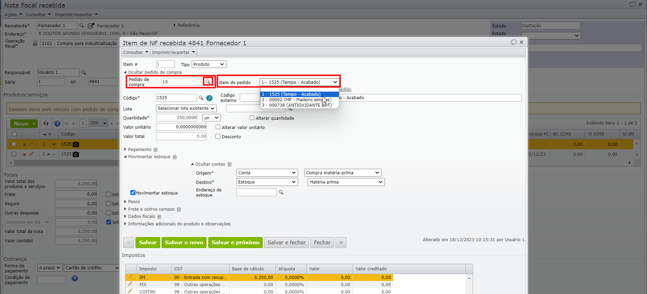Move item 1 down with arrow
The width and height of the screenshot is (647, 294).
point(54,144)
